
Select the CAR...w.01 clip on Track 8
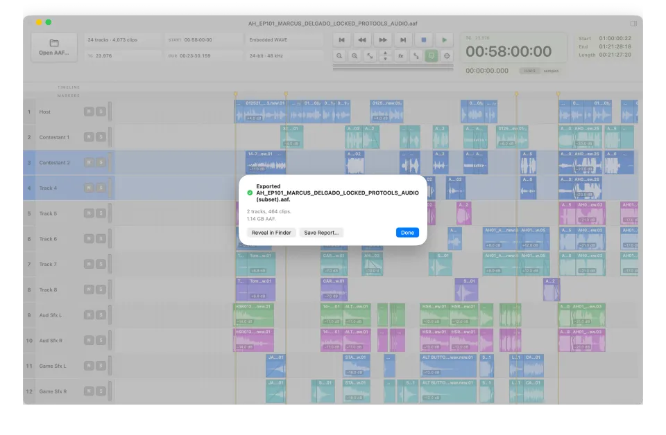click(334, 290)
